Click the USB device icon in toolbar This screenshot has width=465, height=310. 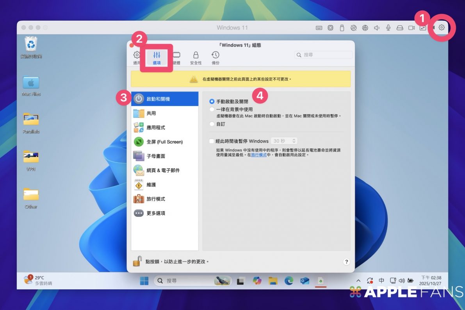[342, 28]
